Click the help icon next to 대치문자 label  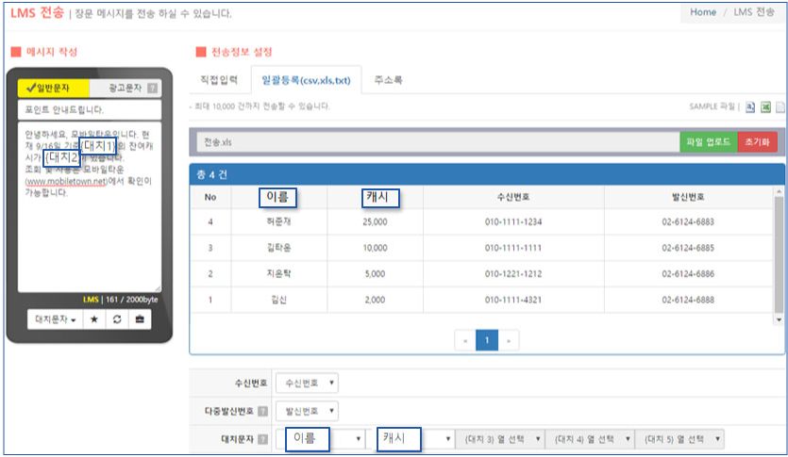[x=262, y=439]
